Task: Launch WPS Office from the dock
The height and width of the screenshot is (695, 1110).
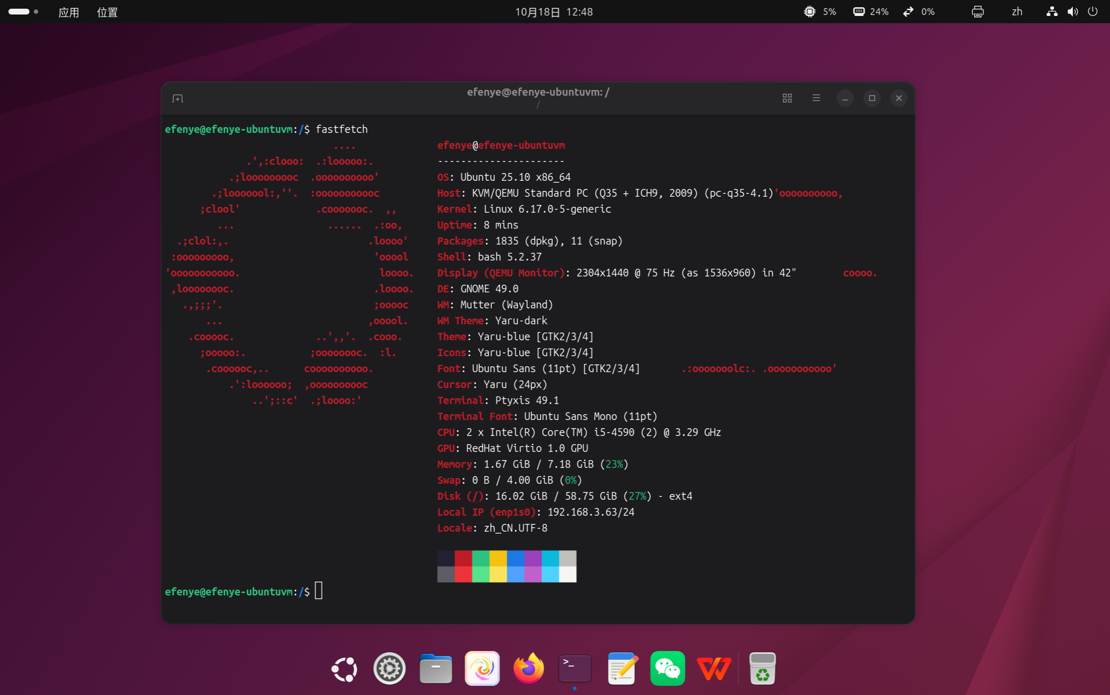Action: click(714, 669)
